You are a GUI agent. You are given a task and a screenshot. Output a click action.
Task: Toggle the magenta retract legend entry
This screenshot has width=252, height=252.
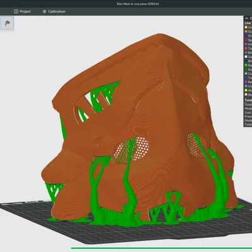[248, 82]
